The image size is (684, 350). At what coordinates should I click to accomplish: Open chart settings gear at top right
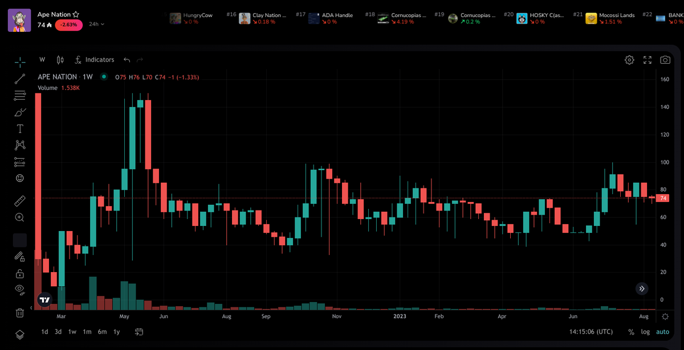pos(629,60)
